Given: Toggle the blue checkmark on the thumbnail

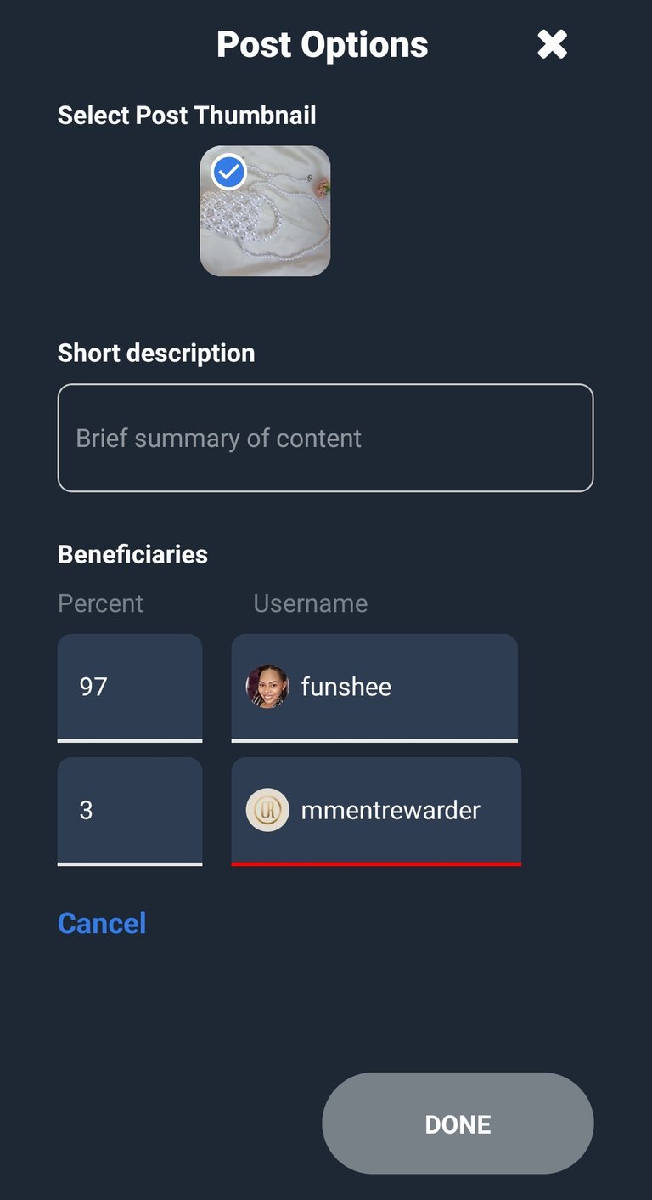Looking at the screenshot, I should click(x=228, y=173).
